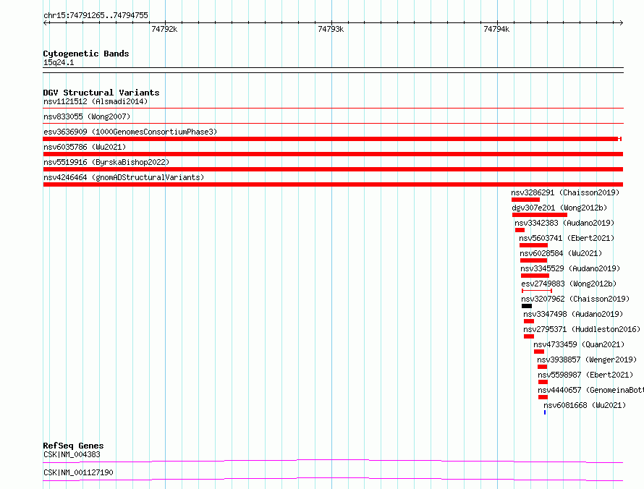Click the red bar under nsv3345529
This screenshot has width=644, height=489.
point(535,276)
